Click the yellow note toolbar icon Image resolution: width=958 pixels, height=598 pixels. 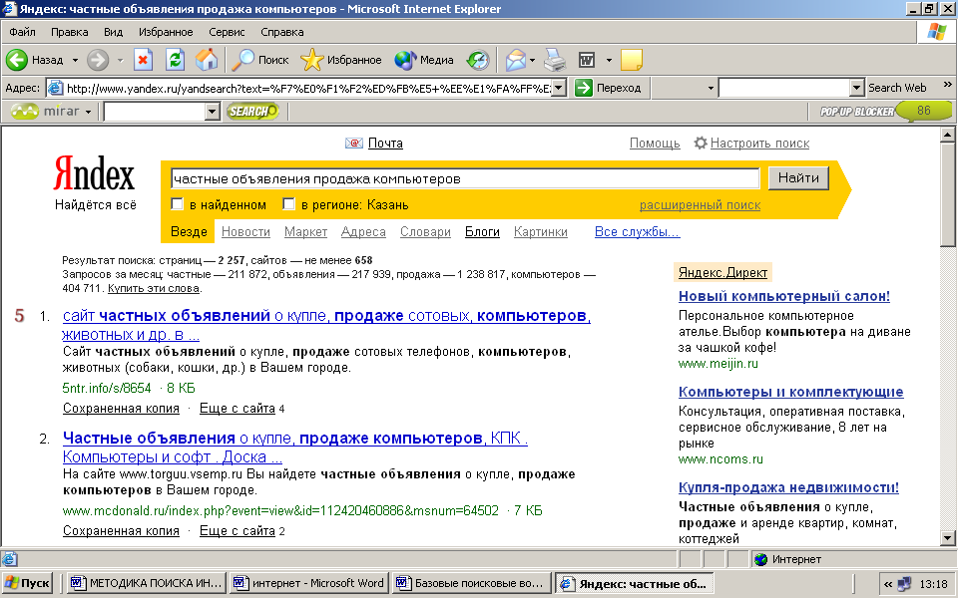click(631, 60)
